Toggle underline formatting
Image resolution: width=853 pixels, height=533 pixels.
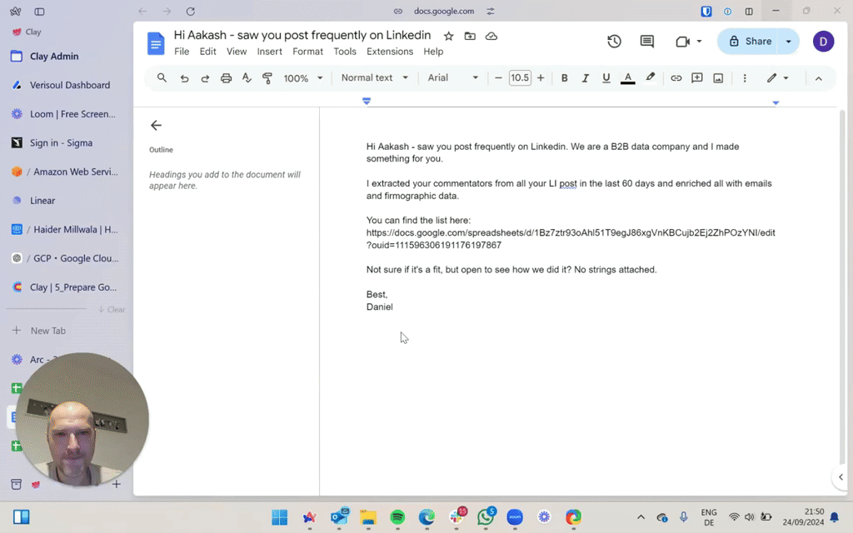(x=606, y=78)
